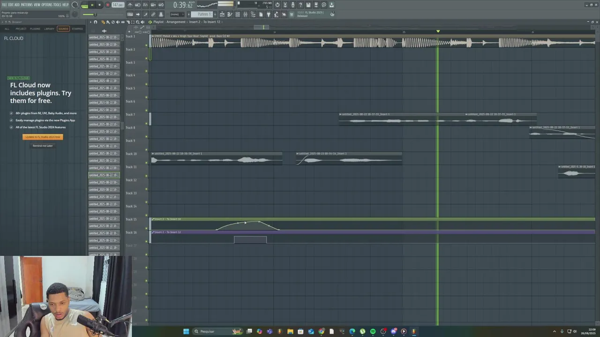This screenshot has height=337, width=600.
Task: Select the playlist Slip tool
Action: tap(123, 22)
